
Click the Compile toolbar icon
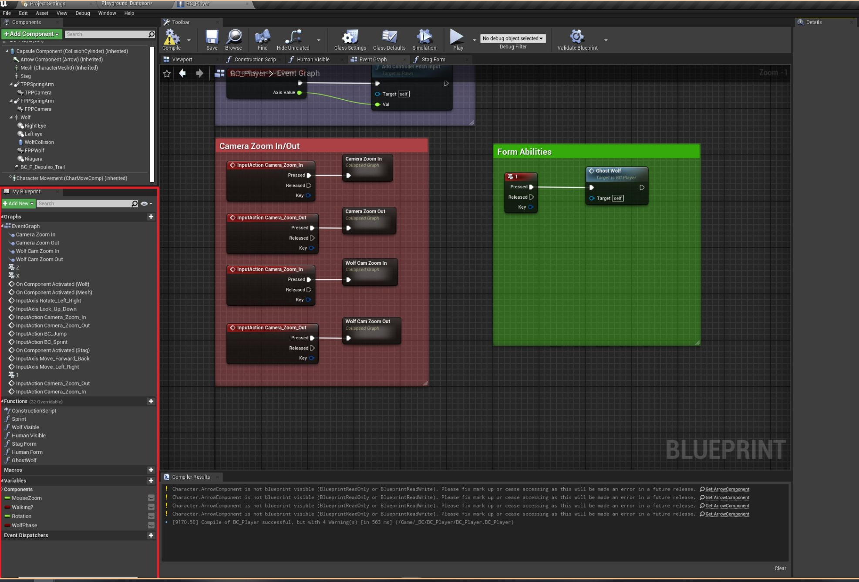click(172, 37)
